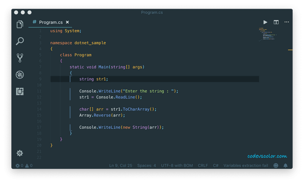Open the Source Control view

click(20, 58)
